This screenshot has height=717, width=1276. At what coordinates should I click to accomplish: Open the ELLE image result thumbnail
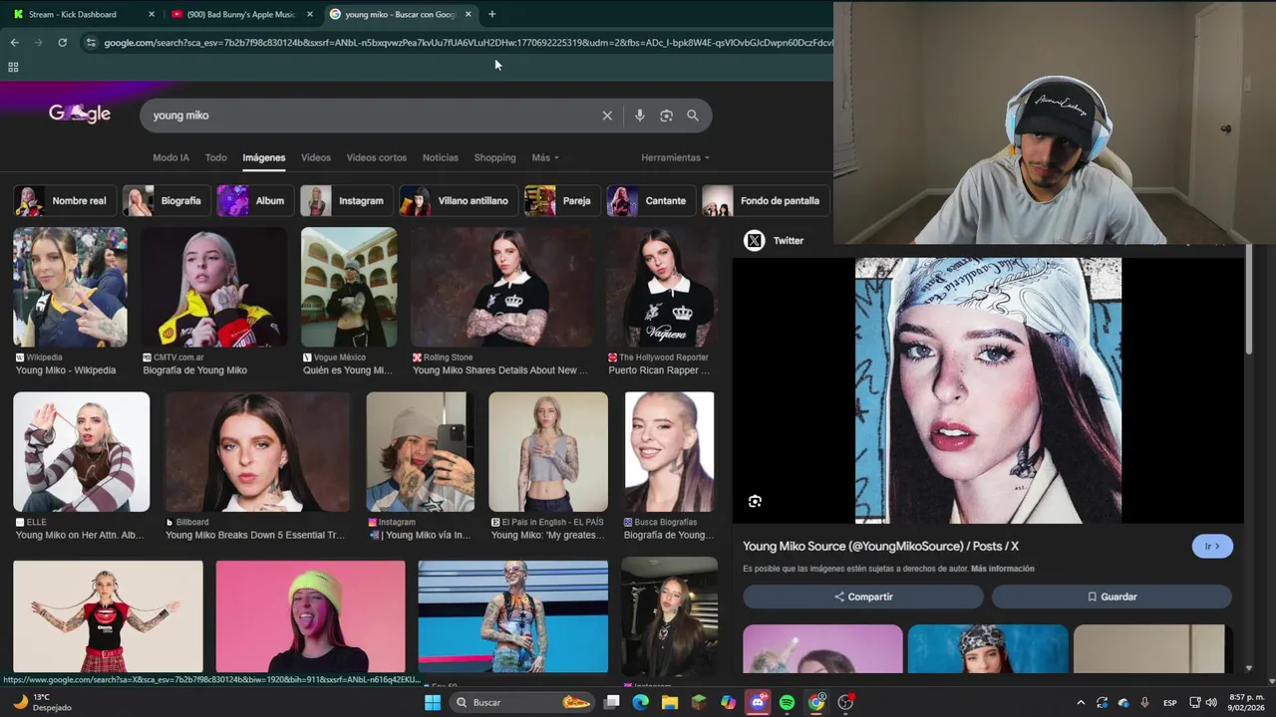[x=82, y=452]
